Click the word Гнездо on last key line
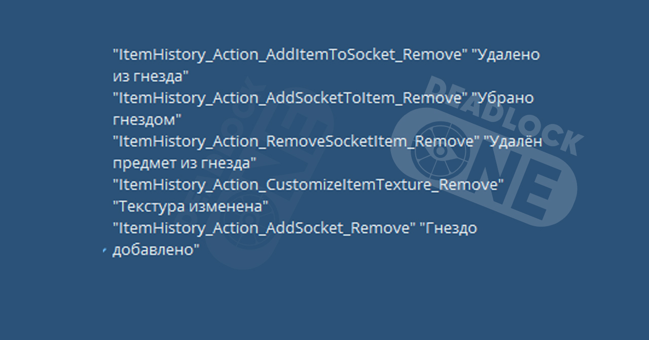The height and width of the screenshot is (340, 649). 448,229
